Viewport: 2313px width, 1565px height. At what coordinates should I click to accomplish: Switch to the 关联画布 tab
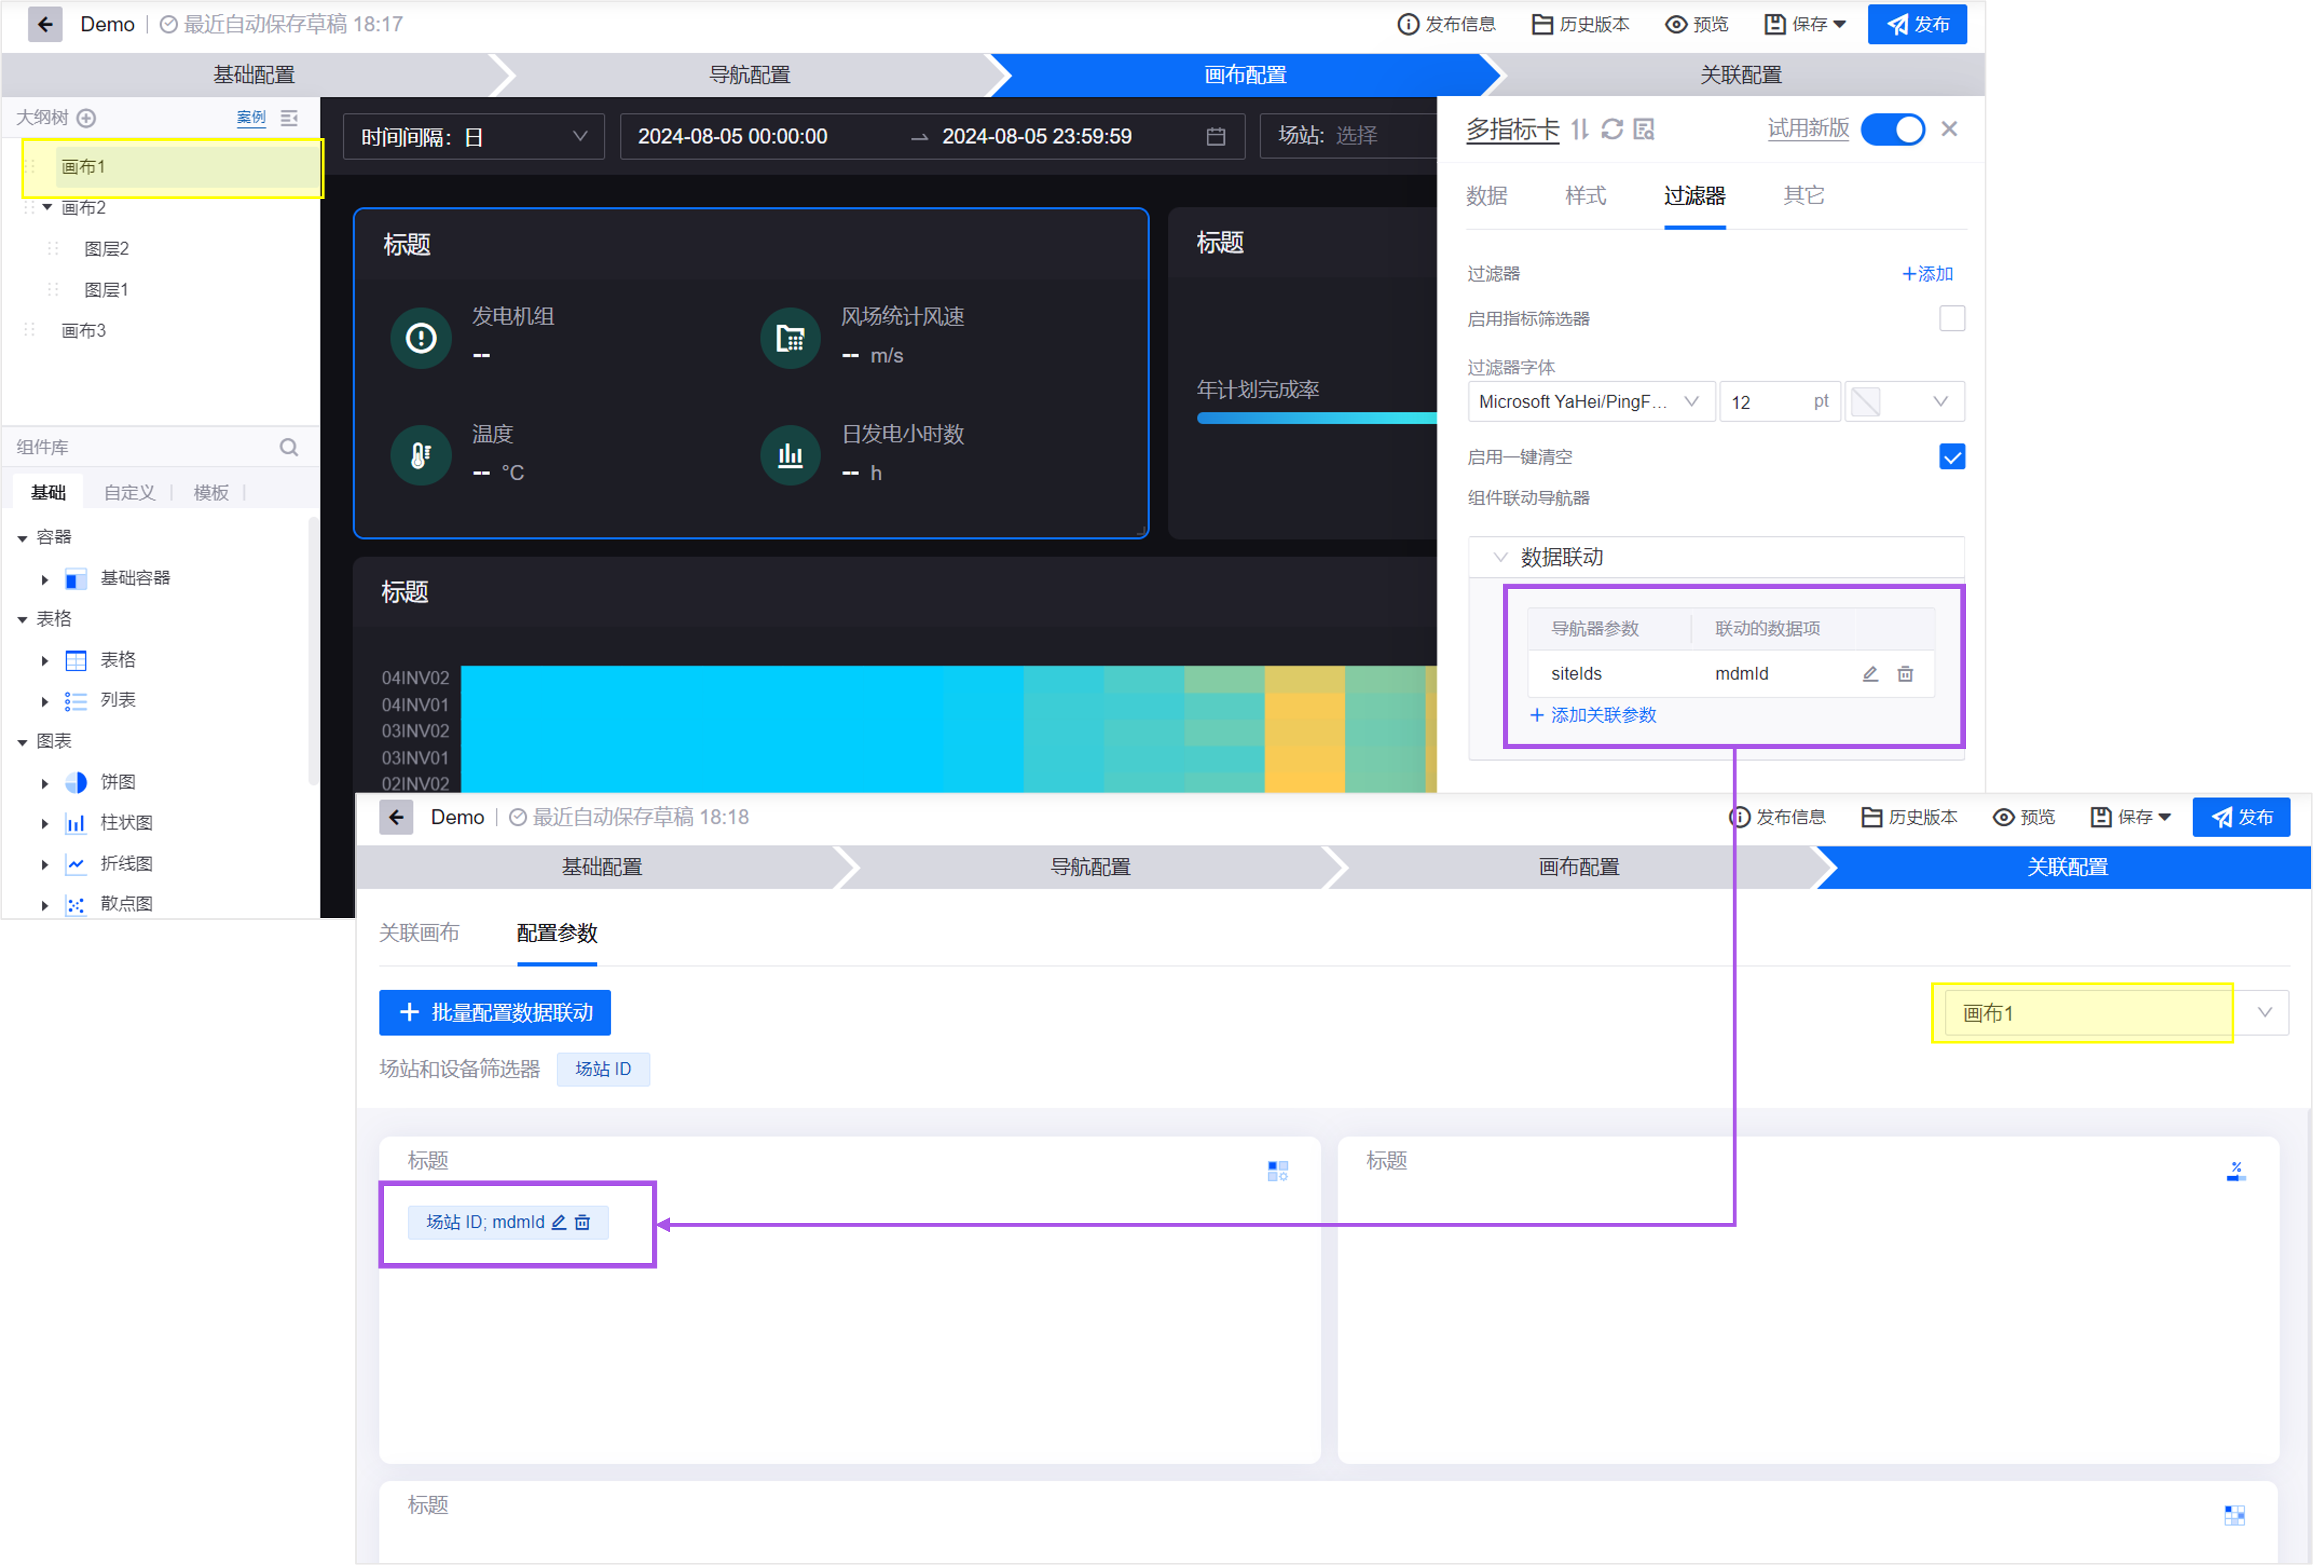419,933
